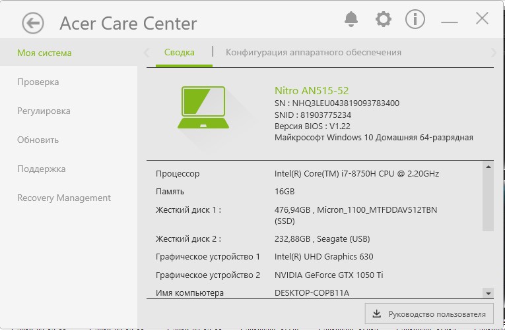505x330 pixels.
Task: Select SNID : 81903775234 text
Action: click(313, 115)
